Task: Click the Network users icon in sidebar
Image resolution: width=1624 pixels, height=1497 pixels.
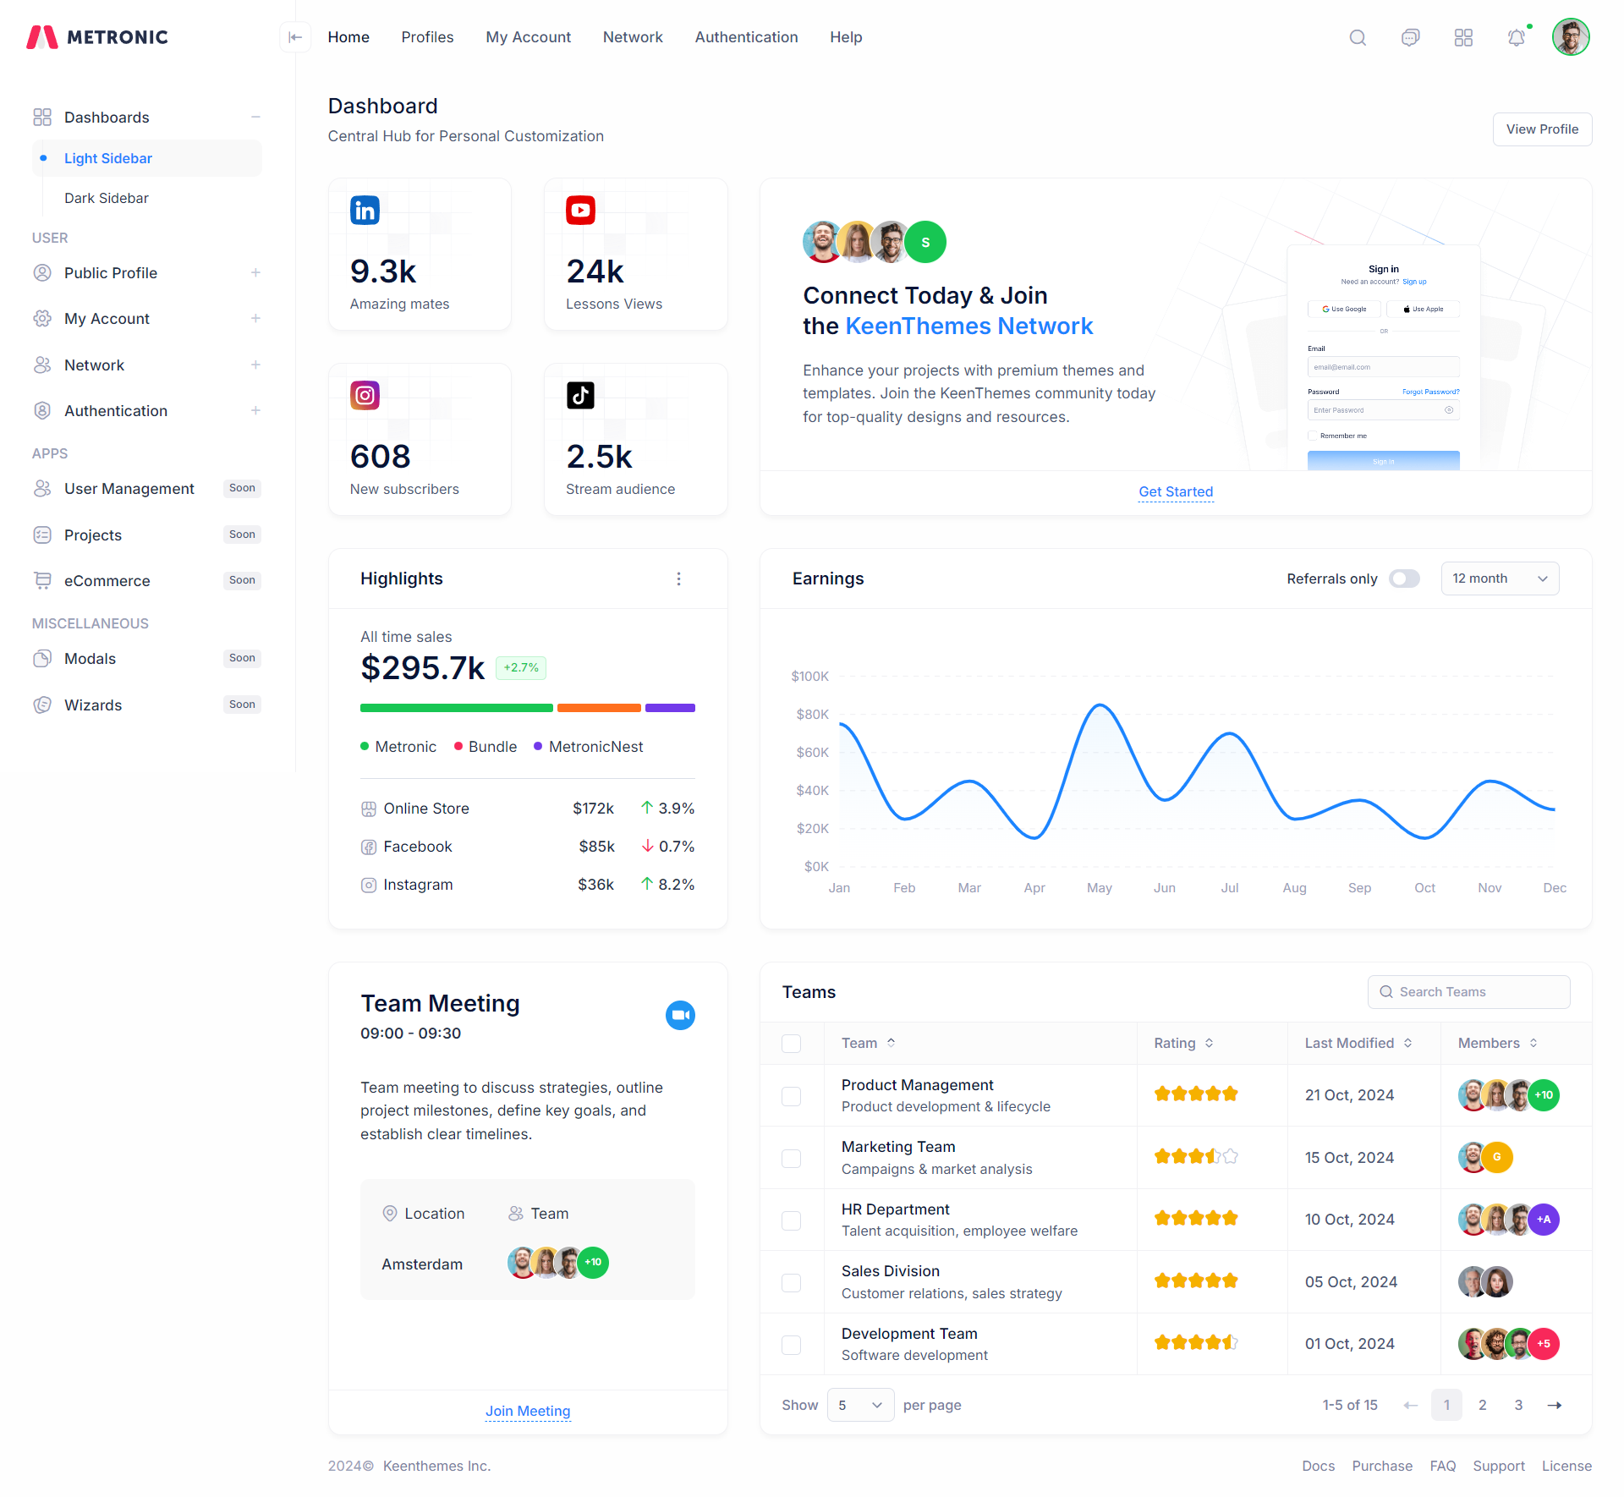Action: tap(42, 365)
